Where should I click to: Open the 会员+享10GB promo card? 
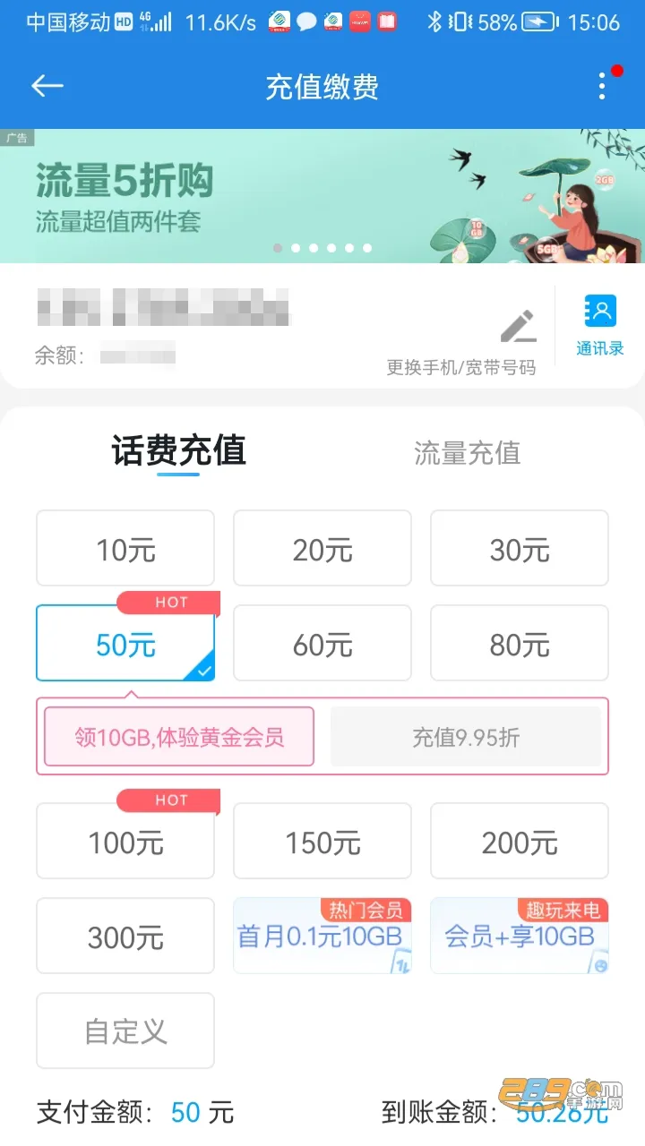tap(520, 936)
